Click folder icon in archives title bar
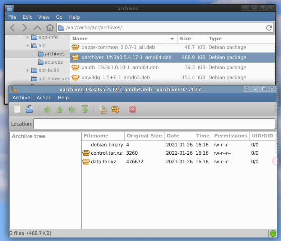 click(9, 8)
